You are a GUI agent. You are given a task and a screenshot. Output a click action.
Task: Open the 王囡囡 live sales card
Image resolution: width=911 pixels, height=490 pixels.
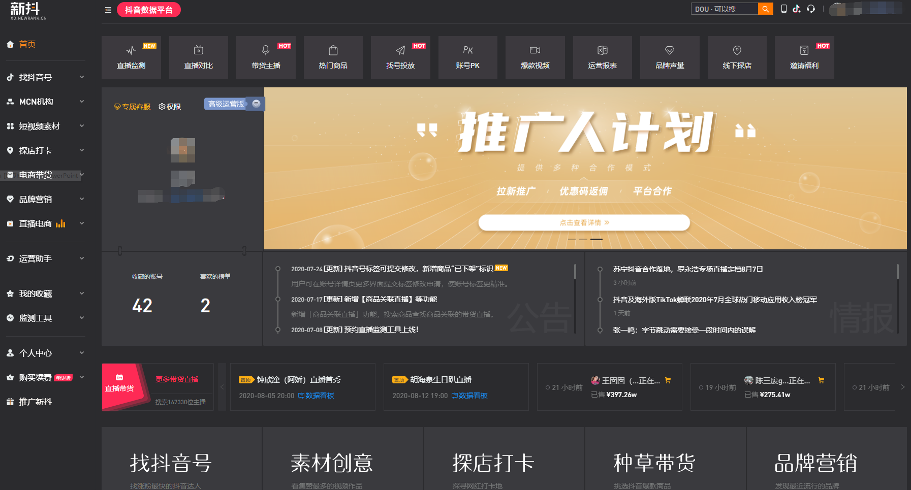[610, 387]
